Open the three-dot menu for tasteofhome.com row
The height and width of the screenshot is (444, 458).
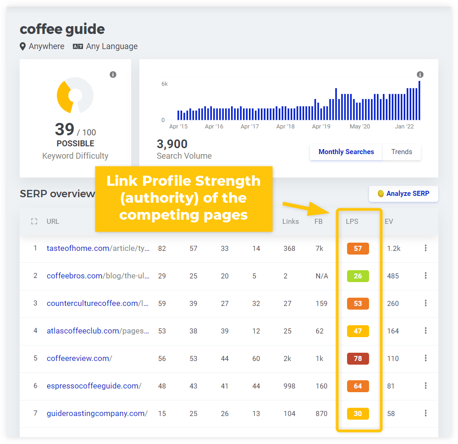[x=425, y=248]
